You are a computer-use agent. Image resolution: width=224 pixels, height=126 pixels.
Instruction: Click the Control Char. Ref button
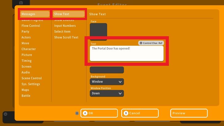click(151, 43)
